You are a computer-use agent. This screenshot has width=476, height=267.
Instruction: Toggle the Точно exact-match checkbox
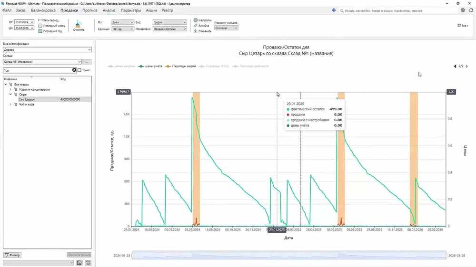coord(79,70)
